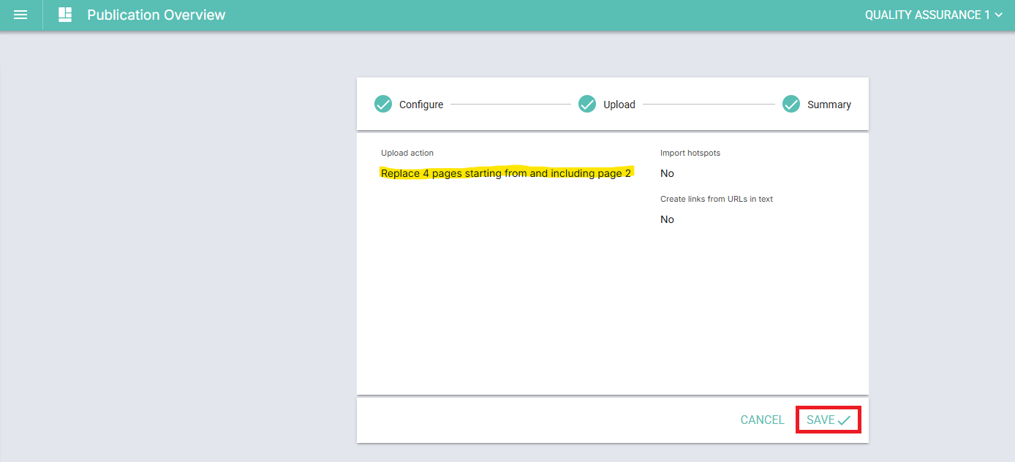Select the Summary step label
1015x462 pixels.
point(829,105)
